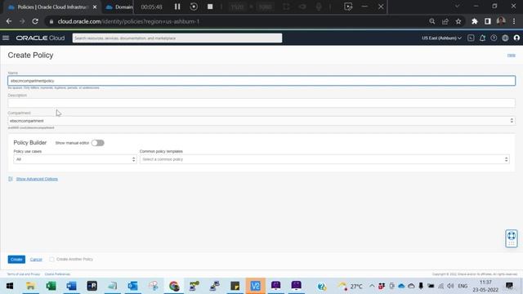Click the policy Name input field
The image size is (523, 294).
click(x=261, y=81)
